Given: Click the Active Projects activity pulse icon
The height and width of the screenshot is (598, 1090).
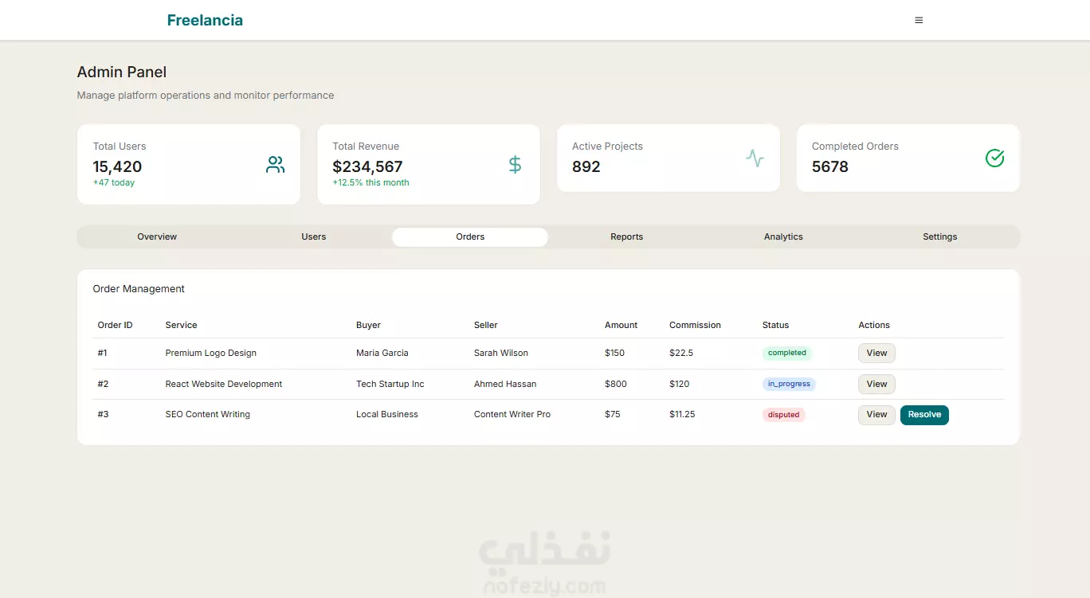Looking at the screenshot, I should [x=755, y=158].
